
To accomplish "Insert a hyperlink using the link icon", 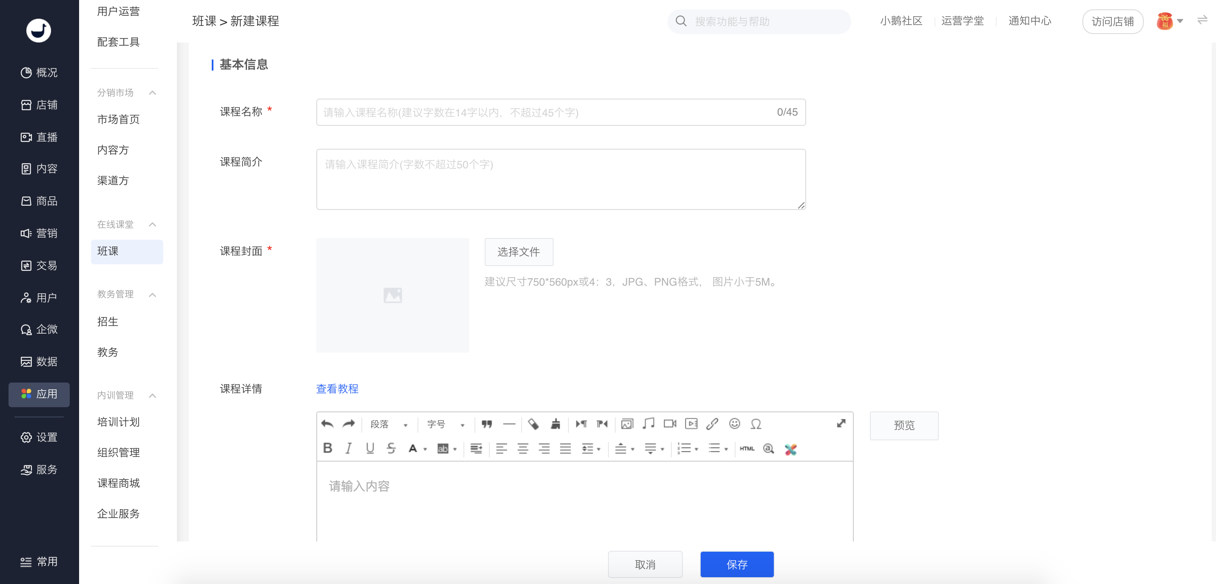I will click(712, 424).
